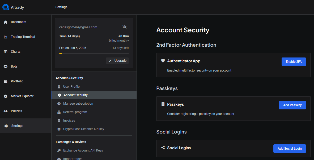Screen dimensions: 314x160
Task: Click 'Consider registering a passkey' description text
Action: (x=201, y=114)
